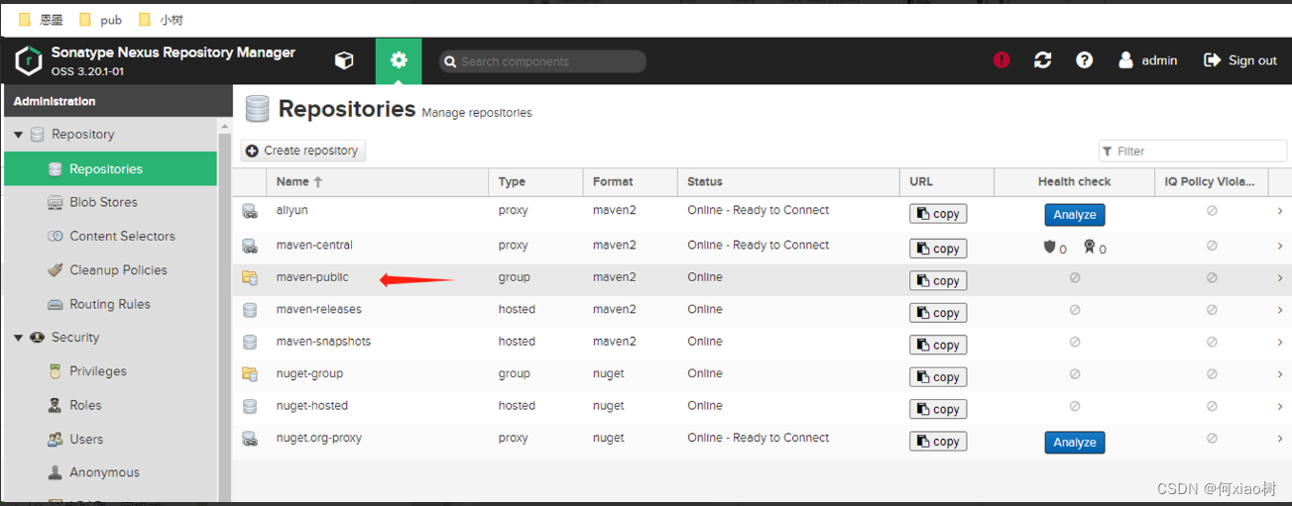Copy URL for maven-central repository
1292x506 pixels.
pos(938,249)
